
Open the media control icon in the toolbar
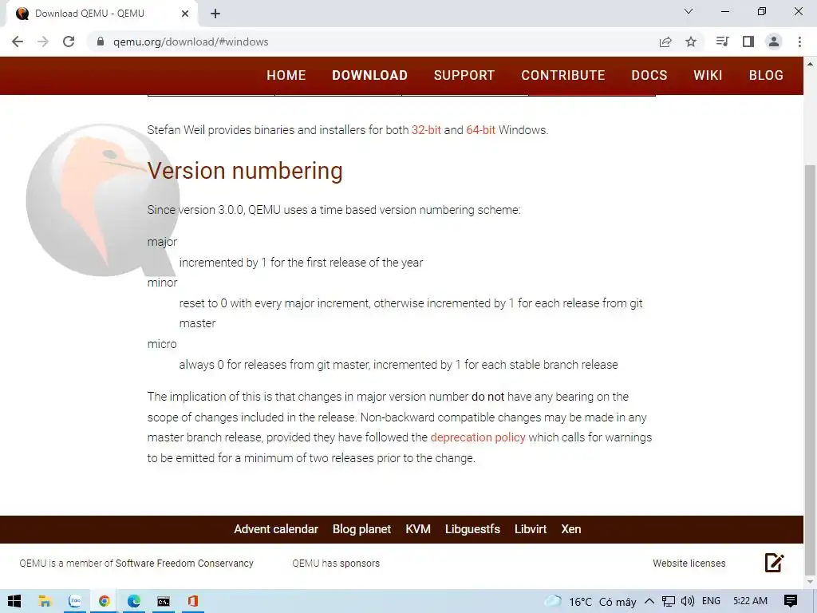coord(722,42)
